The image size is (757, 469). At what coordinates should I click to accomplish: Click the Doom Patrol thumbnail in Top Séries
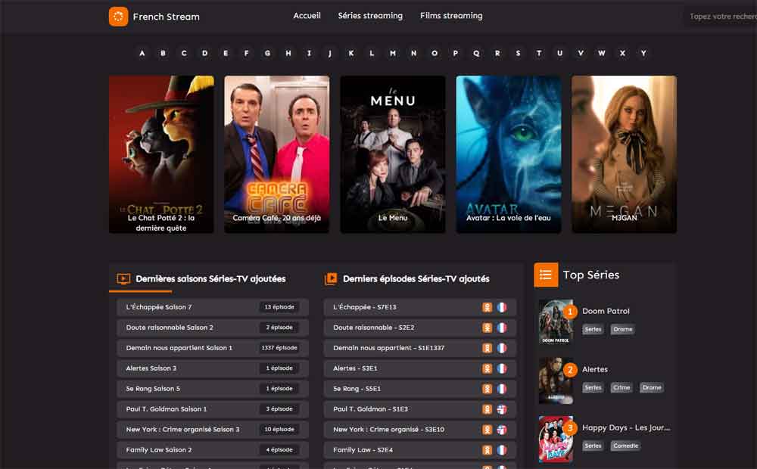coord(556,321)
